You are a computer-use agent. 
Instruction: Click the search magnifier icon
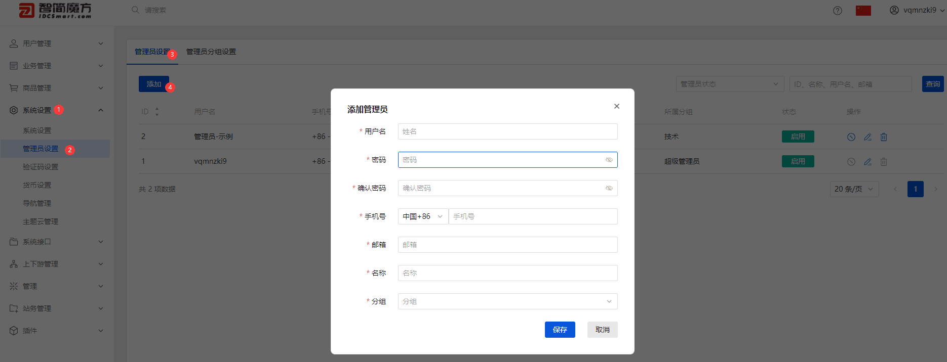(x=135, y=10)
